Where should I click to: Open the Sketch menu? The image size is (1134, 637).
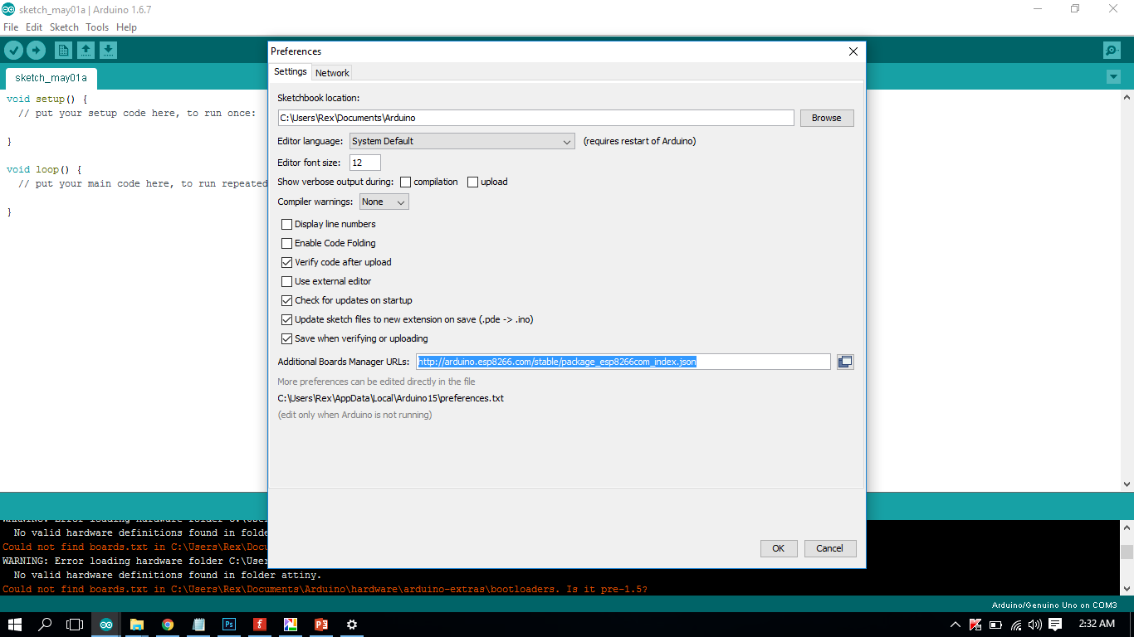[64, 27]
